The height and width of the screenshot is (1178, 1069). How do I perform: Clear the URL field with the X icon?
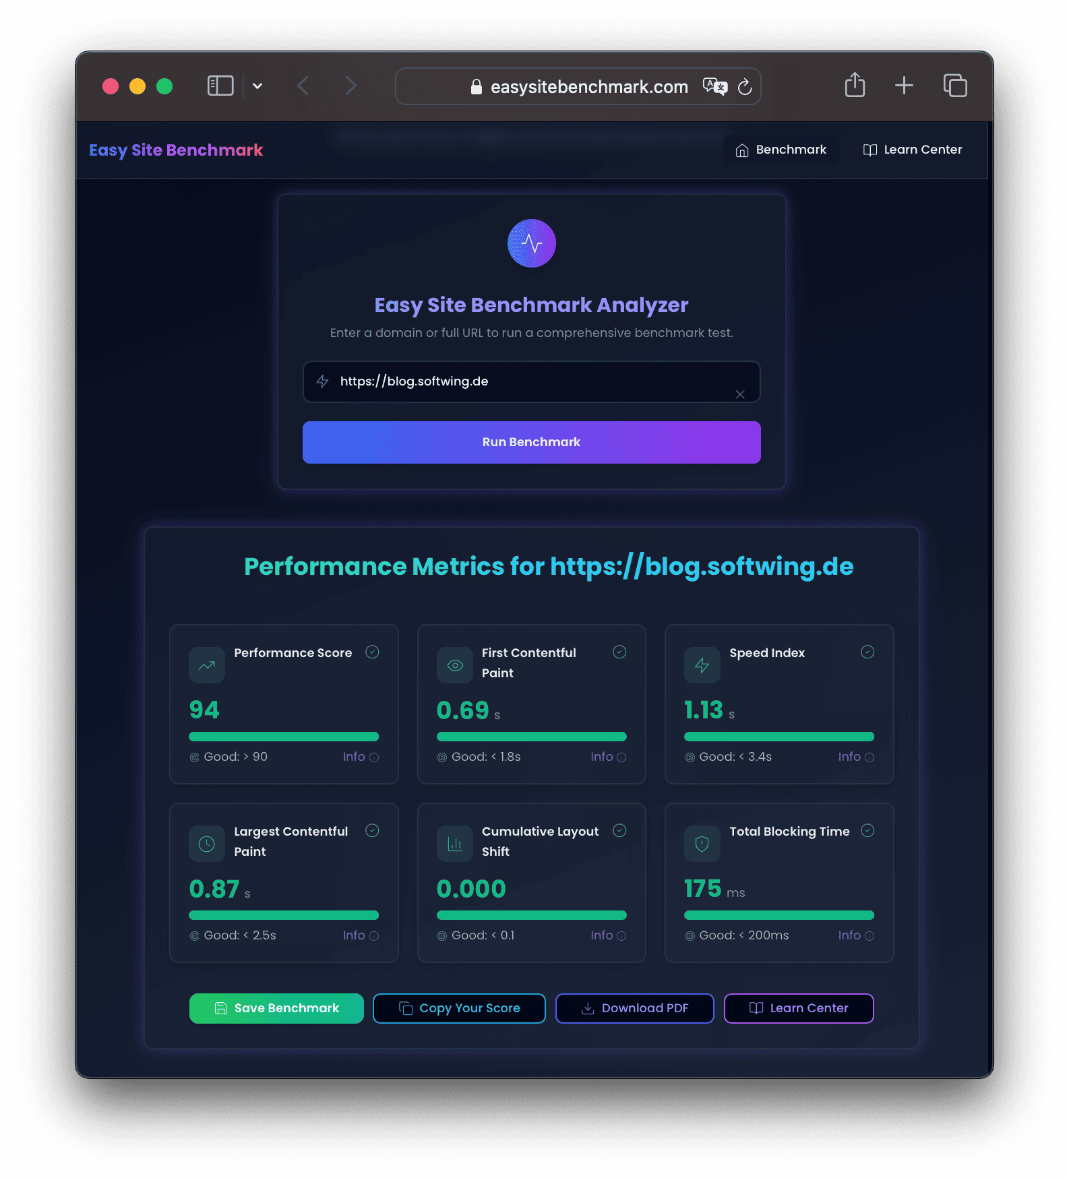[740, 394]
